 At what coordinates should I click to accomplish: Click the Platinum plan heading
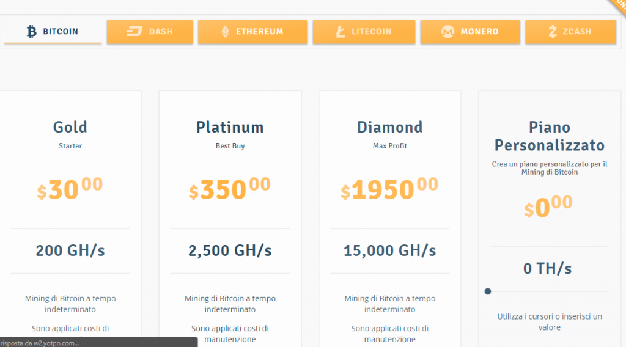[230, 127]
